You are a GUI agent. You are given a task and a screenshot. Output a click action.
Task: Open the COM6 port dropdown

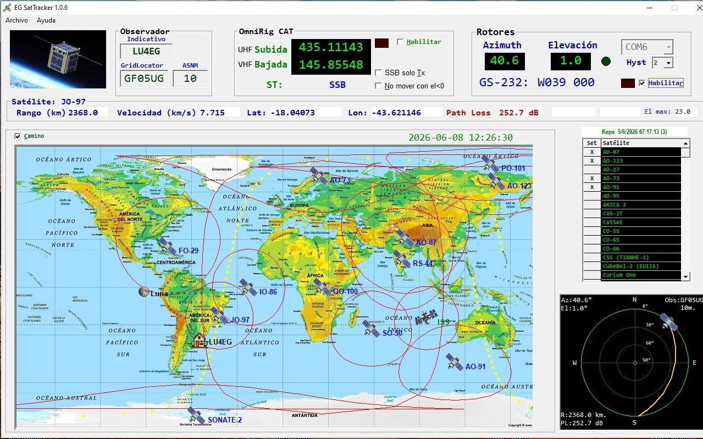(668, 47)
